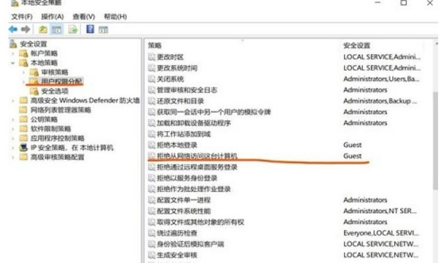Sort by the 安全设置 column header
The width and height of the screenshot is (447, 263).
click(357, 45)
